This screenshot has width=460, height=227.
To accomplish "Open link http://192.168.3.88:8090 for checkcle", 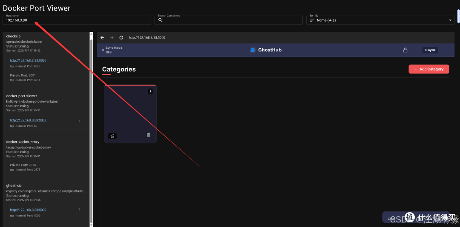I will (28, 61).
